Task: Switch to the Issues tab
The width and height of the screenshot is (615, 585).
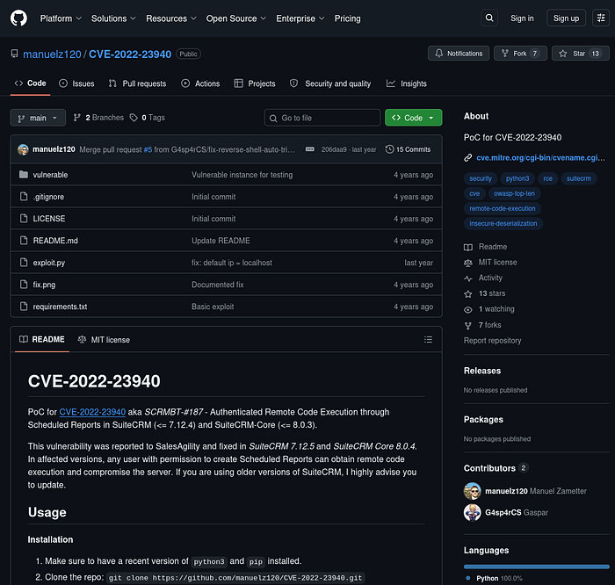Action: click(x=76, y=83)
